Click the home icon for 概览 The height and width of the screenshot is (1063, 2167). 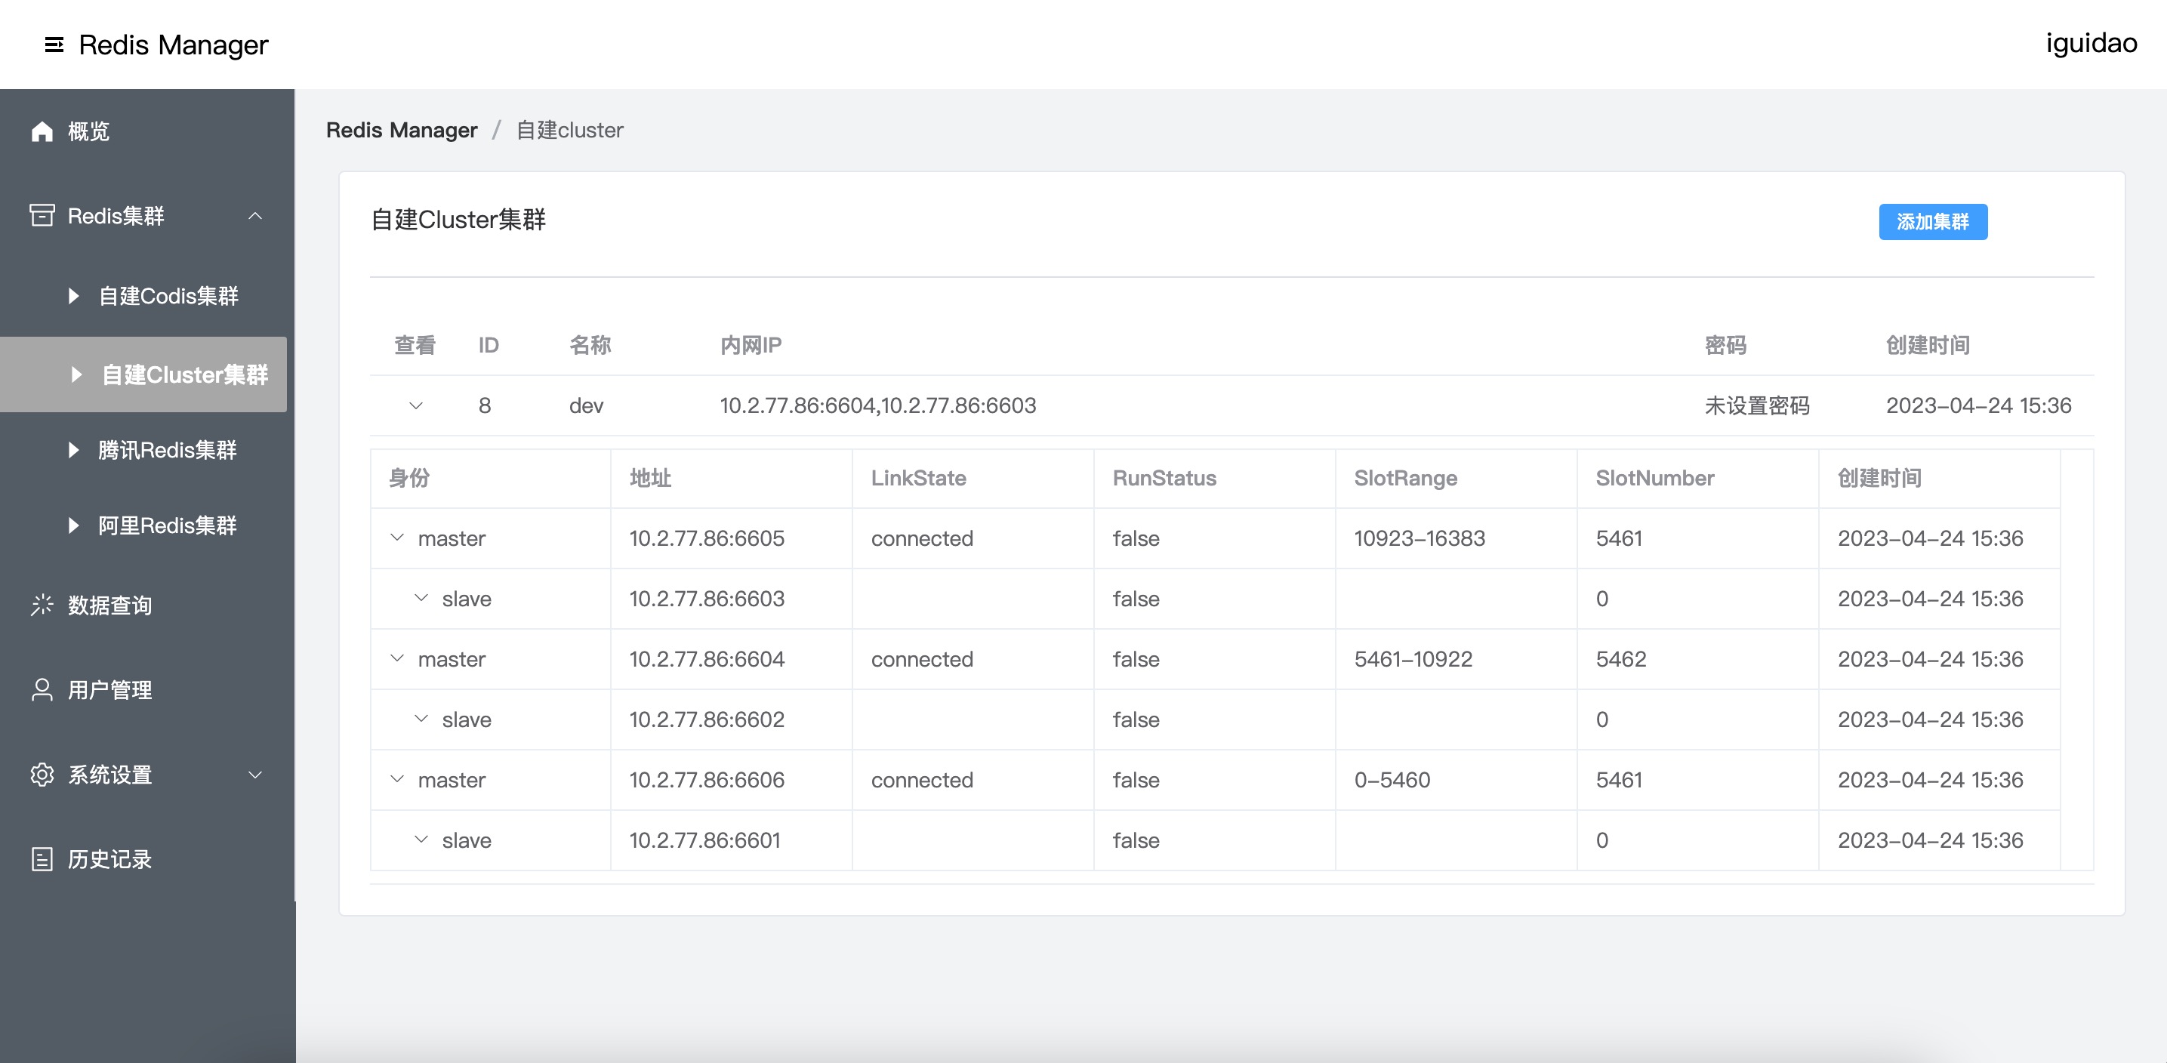click(42, 131)
